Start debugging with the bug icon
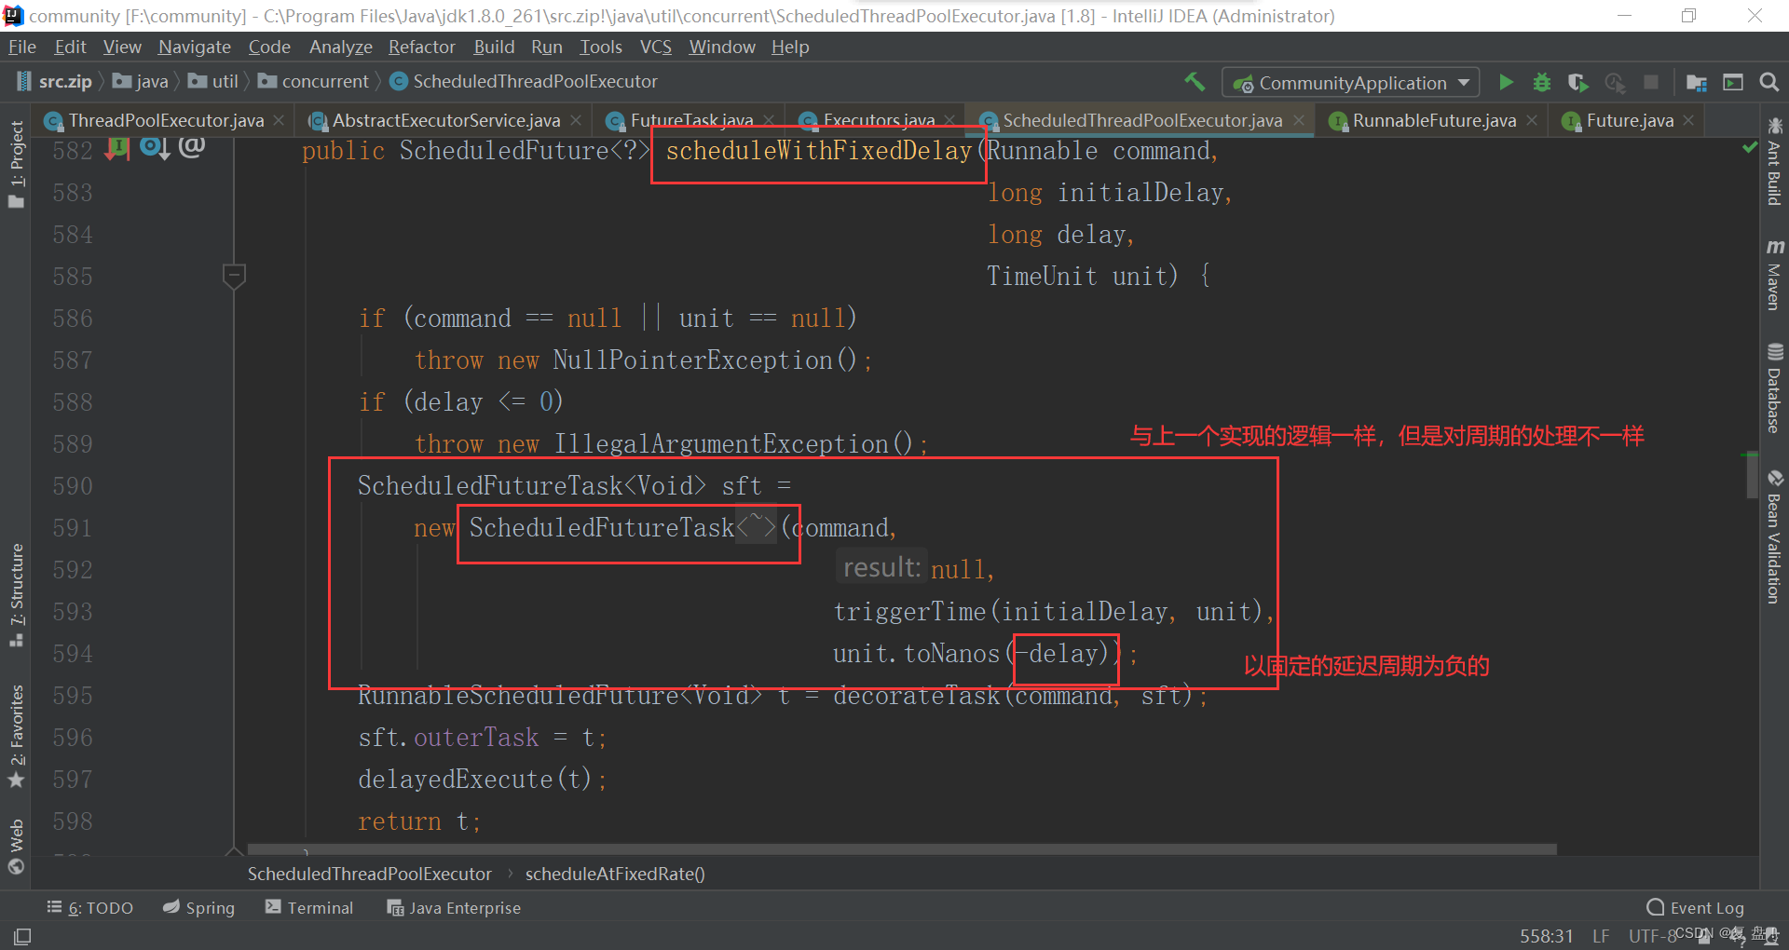 pos(1542,82)
